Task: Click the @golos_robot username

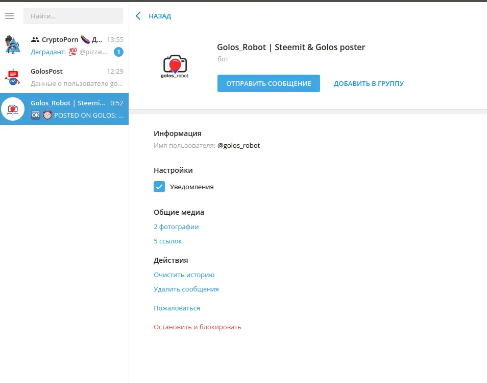Action: pyautogui.click(x=238, y=146)
